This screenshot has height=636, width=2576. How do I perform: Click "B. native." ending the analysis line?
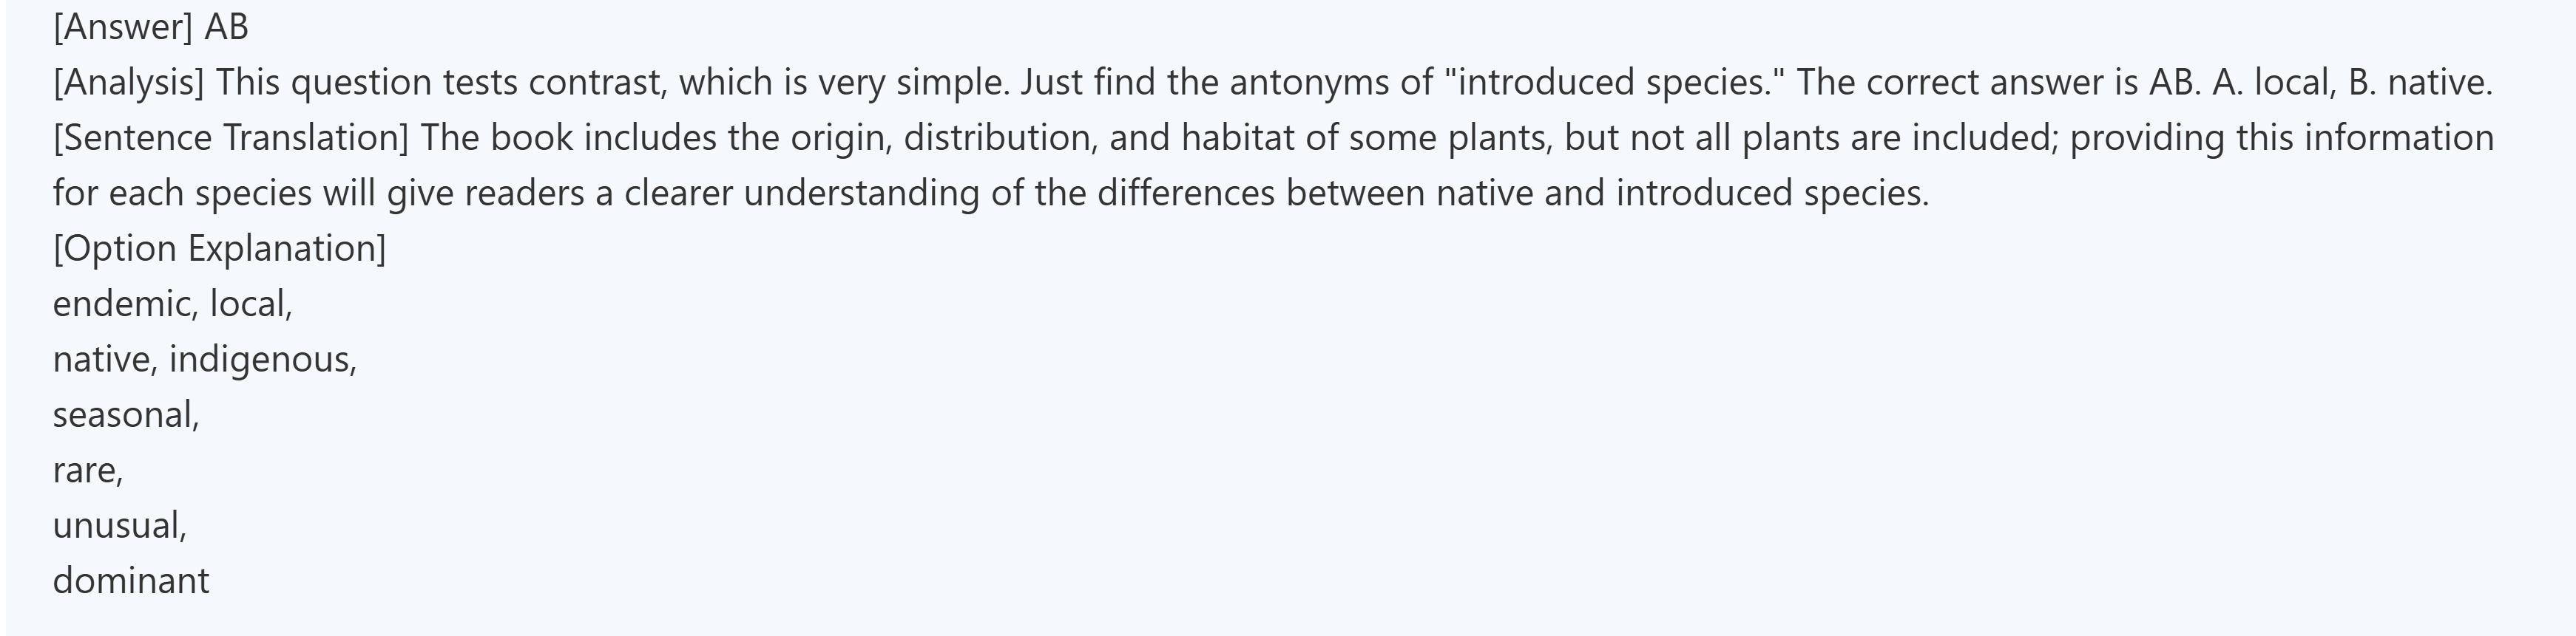(2420, 83)
